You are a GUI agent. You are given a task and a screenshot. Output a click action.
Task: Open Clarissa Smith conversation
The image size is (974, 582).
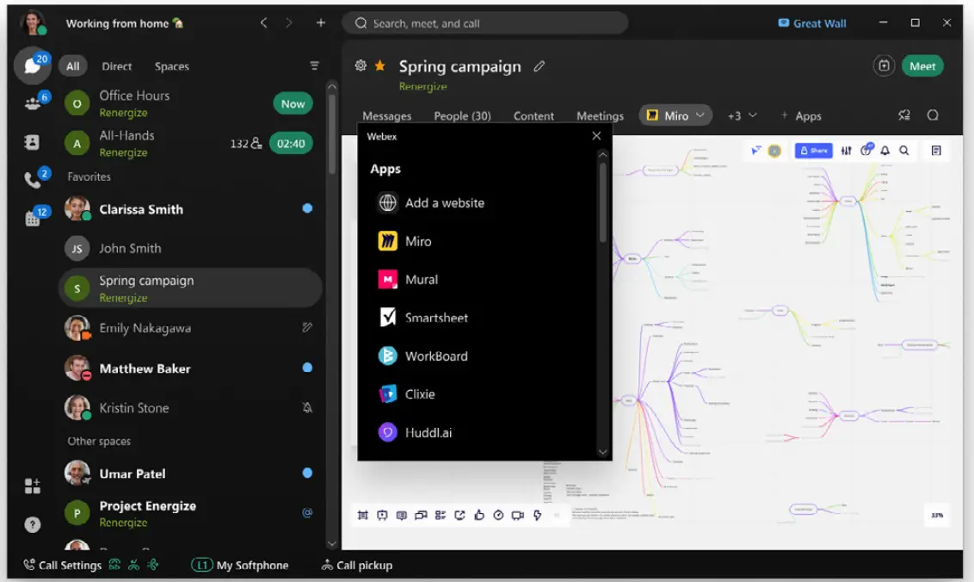click(x=190, y=209)
